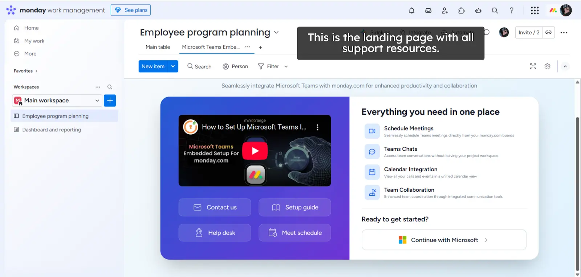Open the nine-dot products switcher
This screenshot has width=581, height=277.
[x=535, y=11]
